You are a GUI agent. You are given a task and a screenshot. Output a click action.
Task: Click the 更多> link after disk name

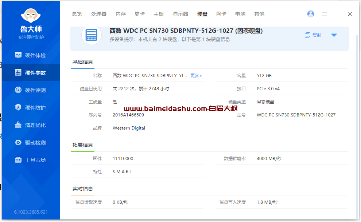pyautogui.click(x=196, y=76)
